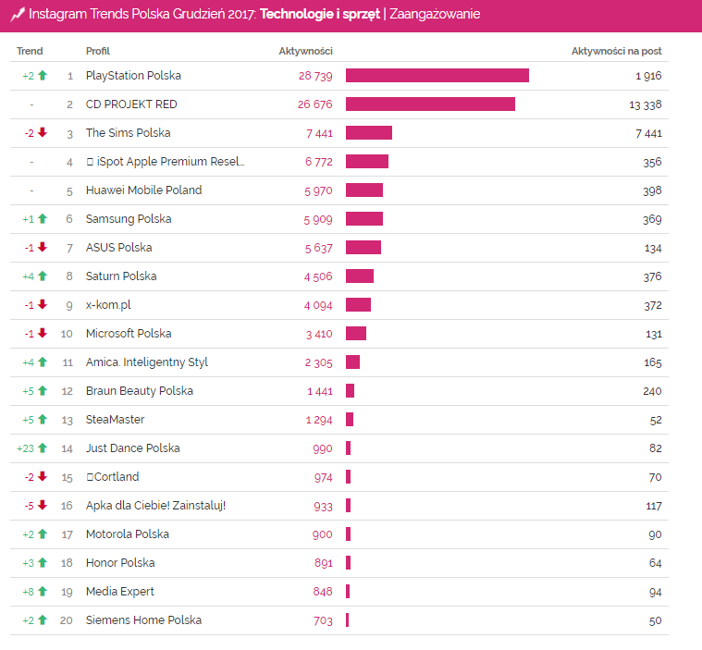The width and height of the screenshot is (702, 650).
Task: Click green up arrow next to Saturn Polska
Action: click(42, 276)
